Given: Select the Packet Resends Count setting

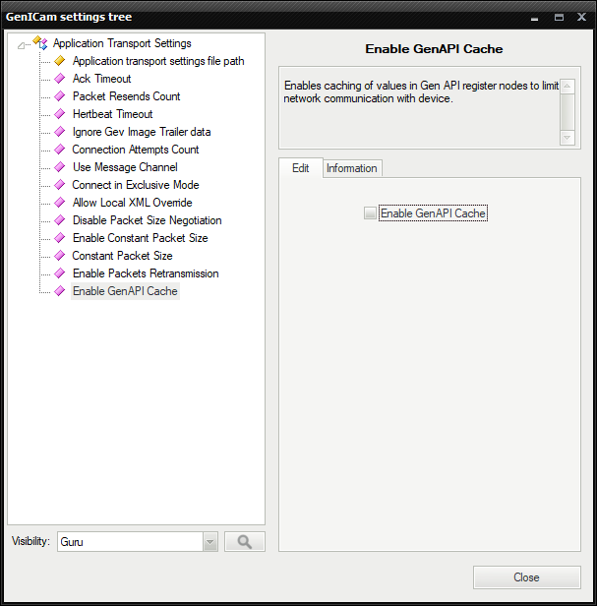Looking at the screenshot, I should coord(126,96).
